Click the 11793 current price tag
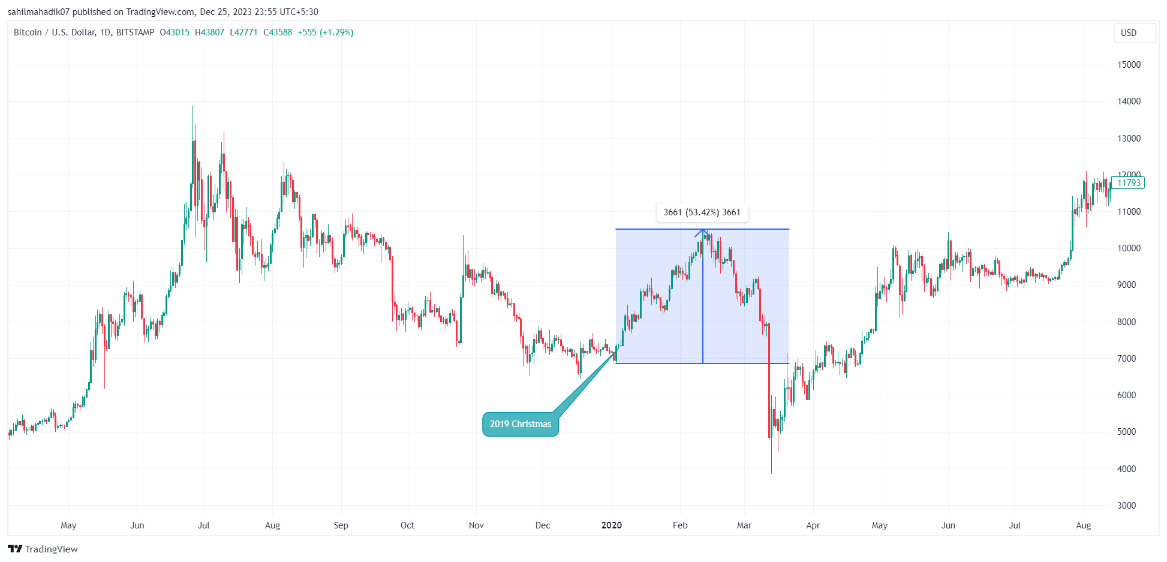Image resolution: width=1167 pixels, height=562 pixels. (x=1128, y=183)
